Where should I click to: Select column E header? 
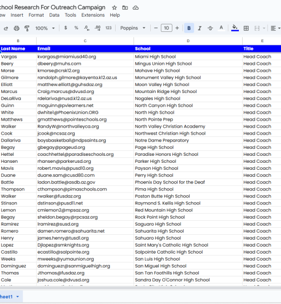click(x=262, y=41)
